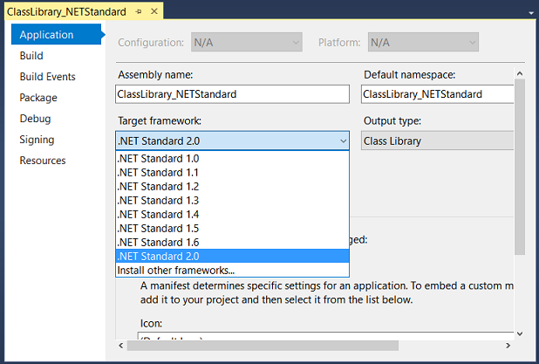
Task: Choose .NET Standard 1.1 from list
Action: click(232, 172)
